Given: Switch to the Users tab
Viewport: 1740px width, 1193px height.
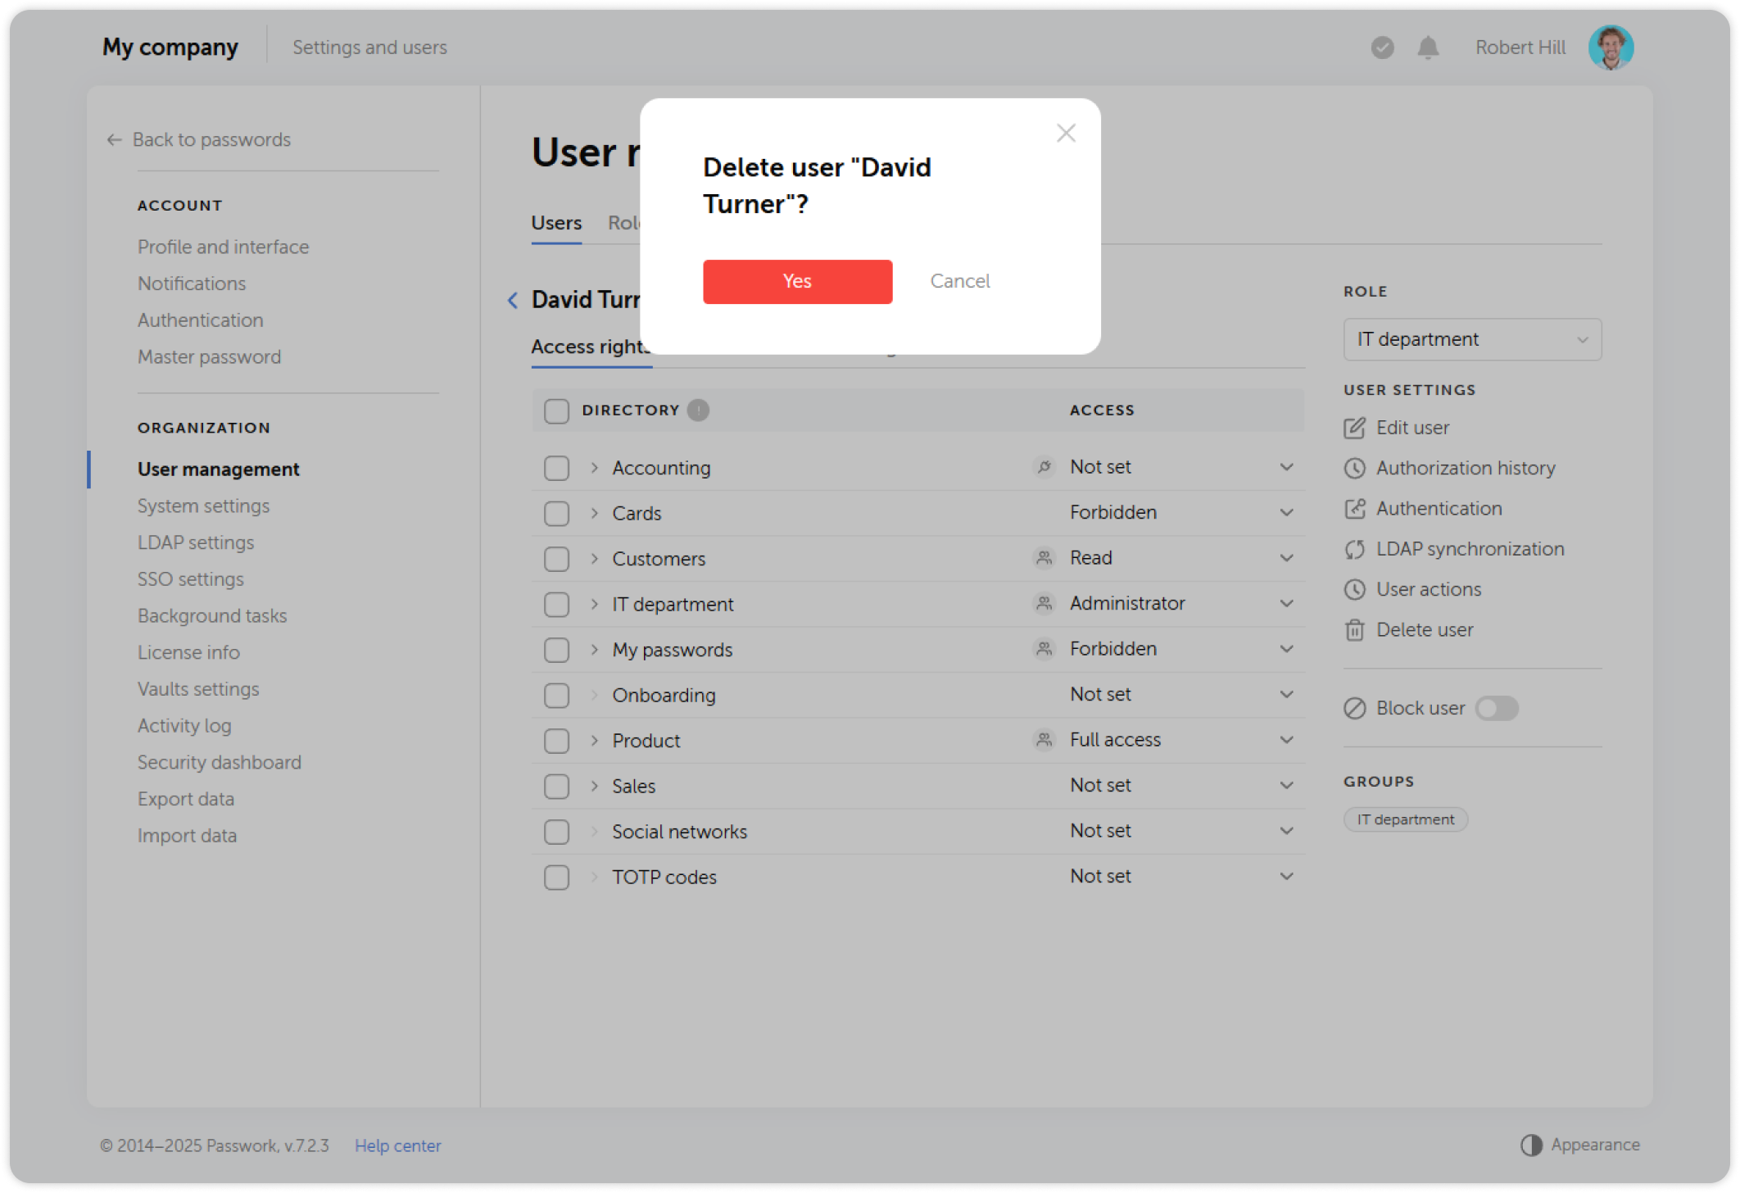Looking at the screenshot, I should pos(556,222).
